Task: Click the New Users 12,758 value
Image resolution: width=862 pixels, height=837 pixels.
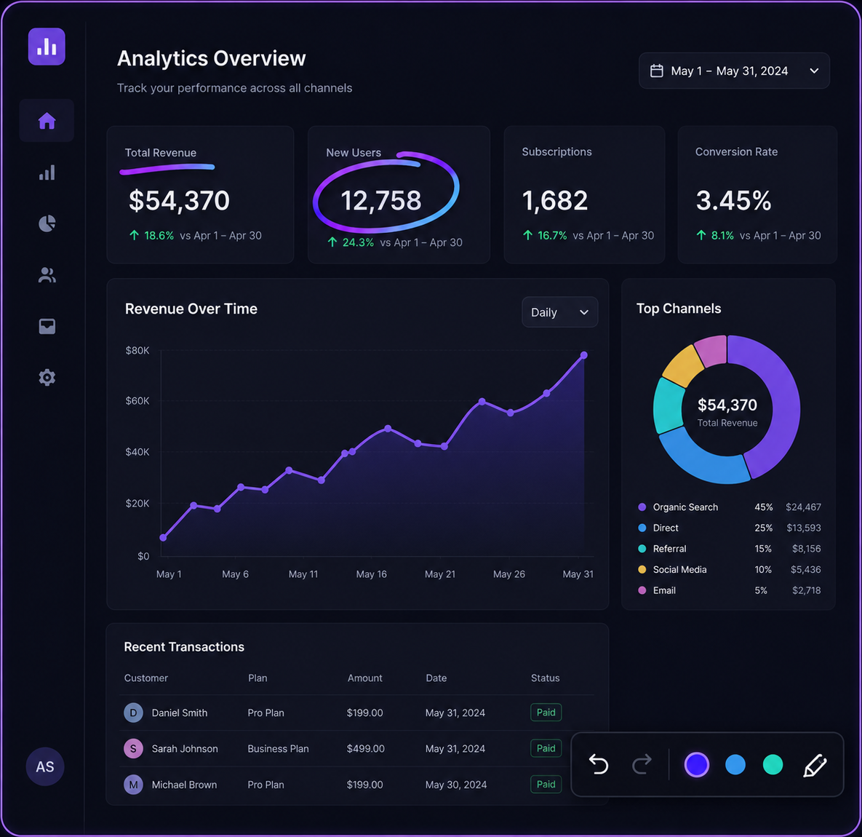Action: (381, 201)
